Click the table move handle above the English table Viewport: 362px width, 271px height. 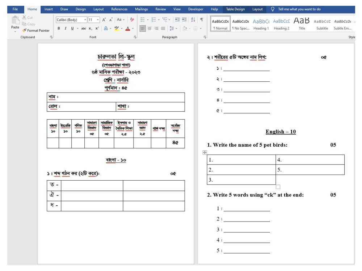pos(205,152)
